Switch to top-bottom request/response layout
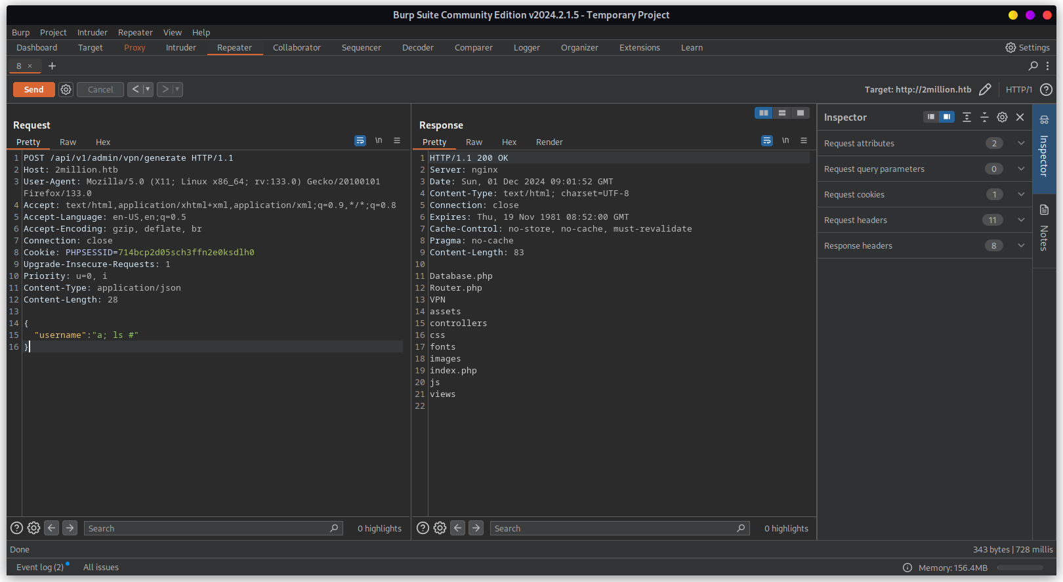The image size is (1063, 582). pos(782,113)
